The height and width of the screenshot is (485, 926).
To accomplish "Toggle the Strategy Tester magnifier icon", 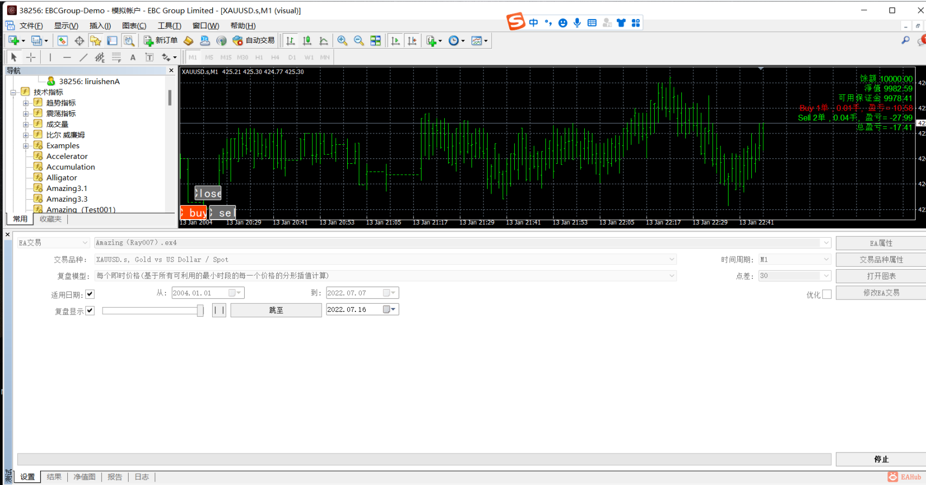I will (129, 41).
